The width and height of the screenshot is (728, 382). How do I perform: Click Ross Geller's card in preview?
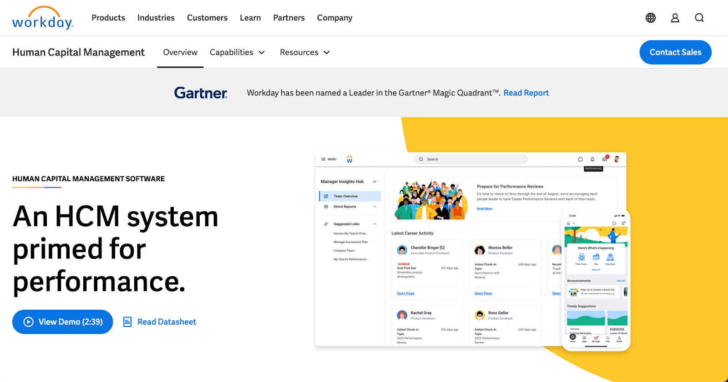point(506,326)
